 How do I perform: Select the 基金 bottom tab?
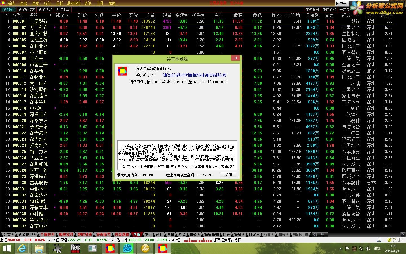[x=182, y=234]
